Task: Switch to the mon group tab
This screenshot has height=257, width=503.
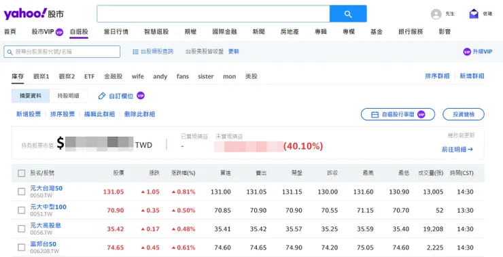Action: [x=229, y=76]
